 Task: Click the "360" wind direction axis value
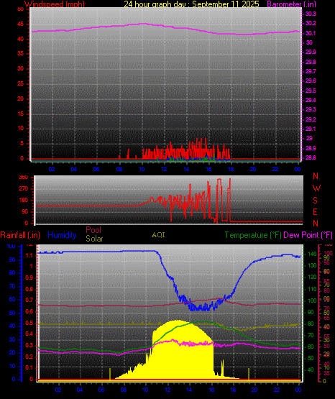tap(24, 178)
